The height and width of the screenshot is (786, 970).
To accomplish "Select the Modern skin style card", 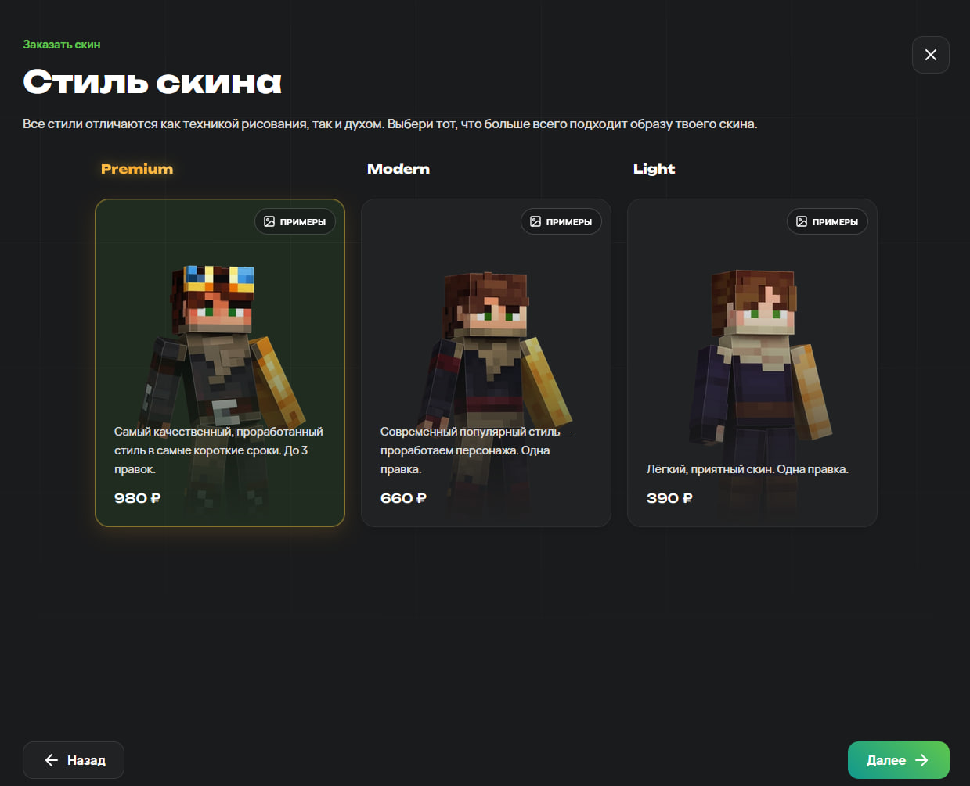I will tap(486, 363).
